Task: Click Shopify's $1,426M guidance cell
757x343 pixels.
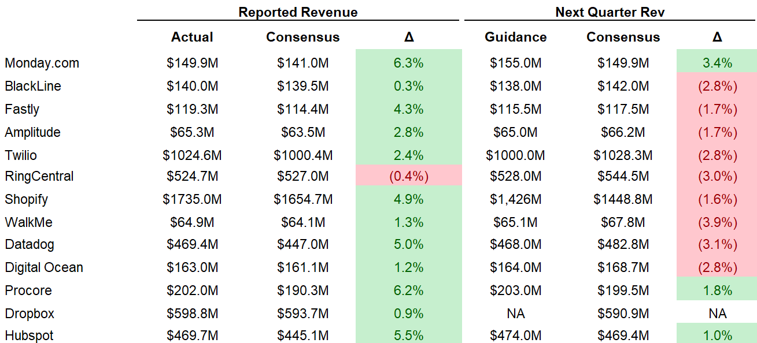Action: pos(515,199)
